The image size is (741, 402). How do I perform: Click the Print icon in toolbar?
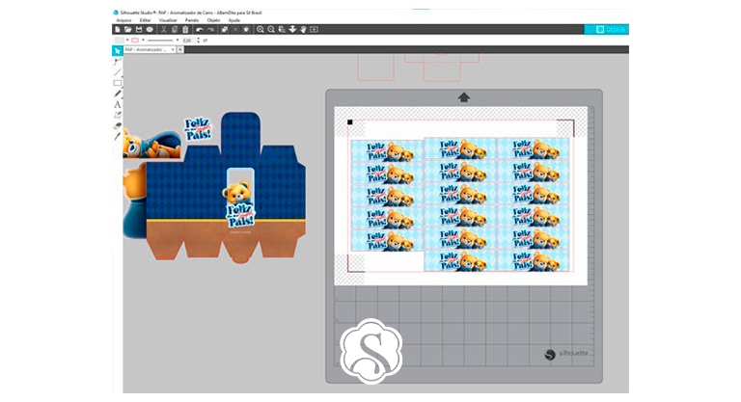150,29
